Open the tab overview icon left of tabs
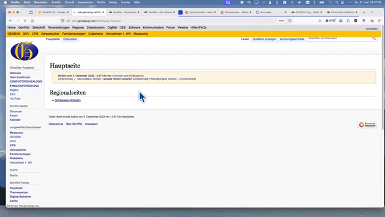The width and height of the screenshot is (385, 217). pyautogui.click(x=31, y=12)
